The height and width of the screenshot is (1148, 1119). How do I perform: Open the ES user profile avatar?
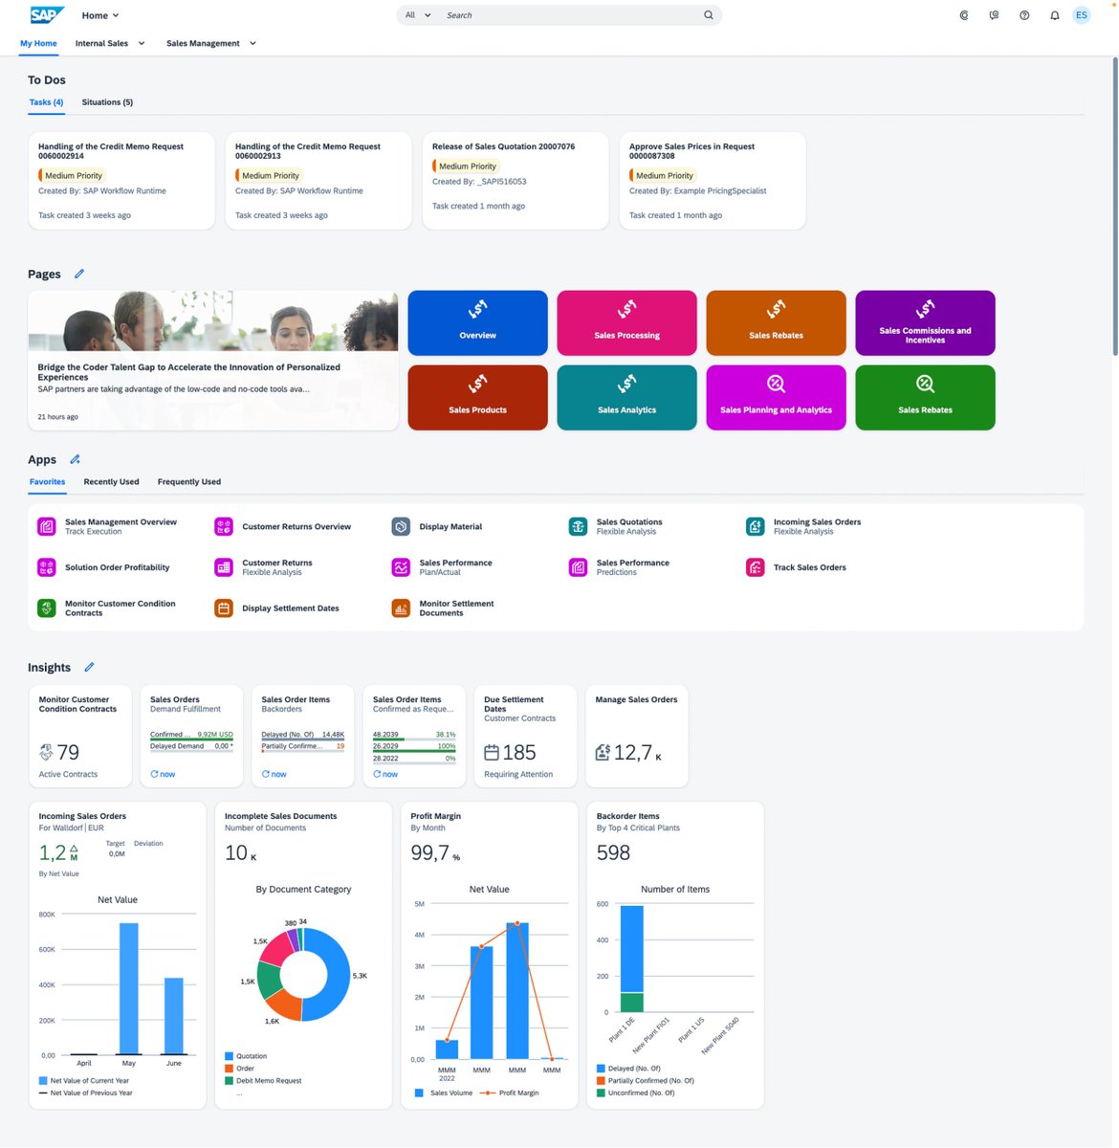pyautogui.click(x=1082, y=15)
